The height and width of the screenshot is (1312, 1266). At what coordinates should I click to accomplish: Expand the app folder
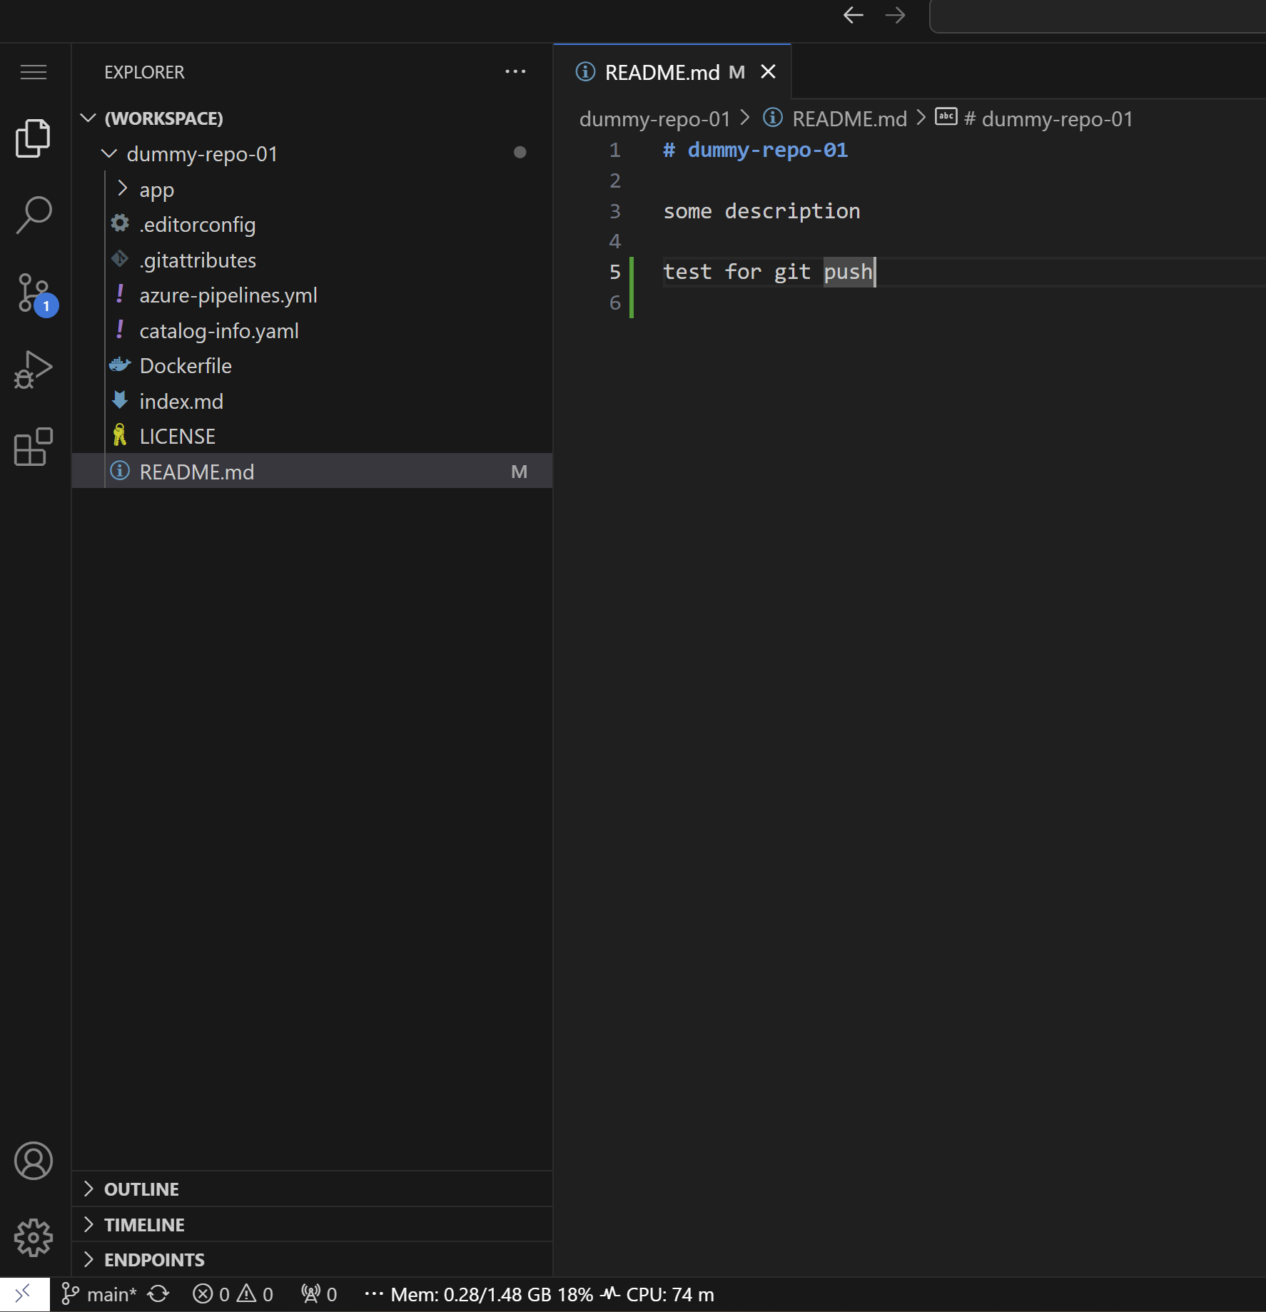[156, 190]
